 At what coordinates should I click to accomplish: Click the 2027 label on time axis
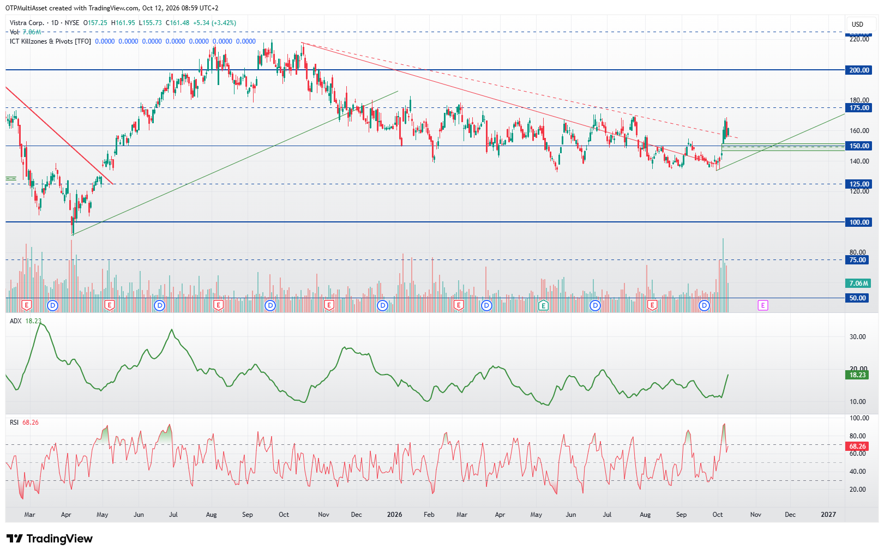click(828, 515)
